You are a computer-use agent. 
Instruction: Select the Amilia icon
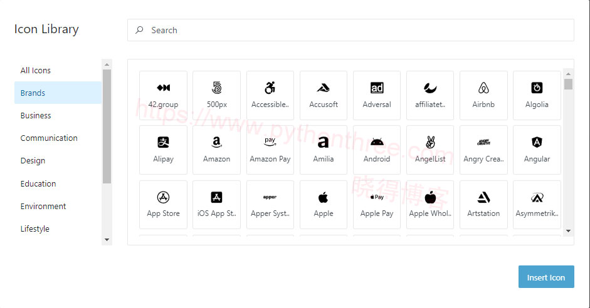pos(324,150)
